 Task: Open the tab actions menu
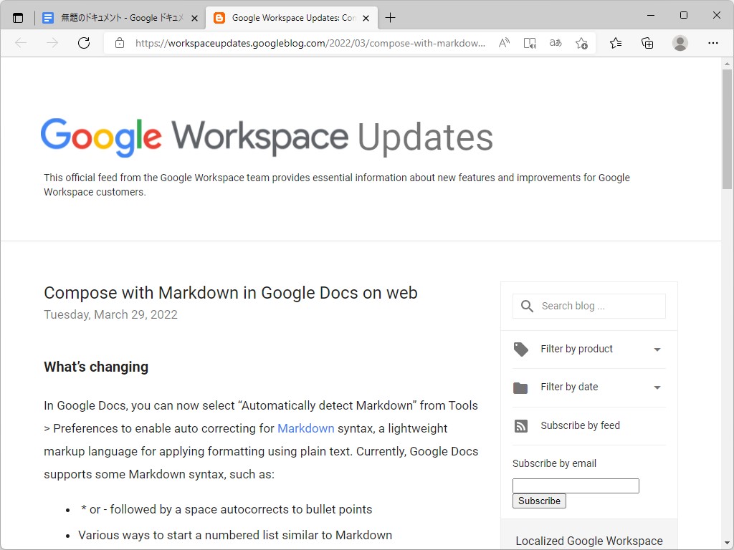pyautogui.click(x=18, y=16)
